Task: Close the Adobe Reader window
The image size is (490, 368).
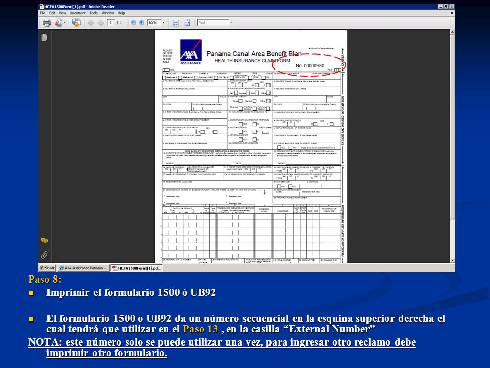Action: (x=452, y=6)
